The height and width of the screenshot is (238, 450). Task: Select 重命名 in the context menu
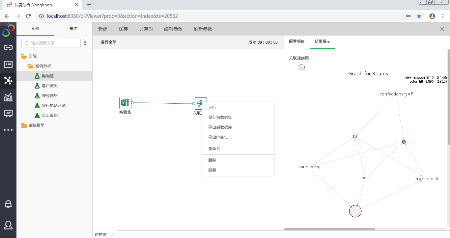[x=214, y=149]
